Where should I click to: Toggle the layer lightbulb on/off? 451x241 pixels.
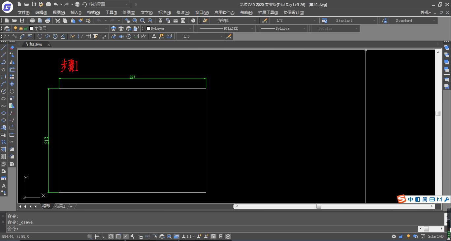pos(15,28)
